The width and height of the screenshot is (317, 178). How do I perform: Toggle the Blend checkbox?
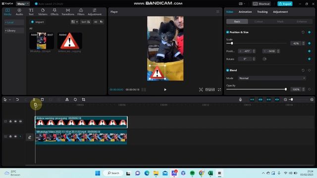click(x=227, y=70)
